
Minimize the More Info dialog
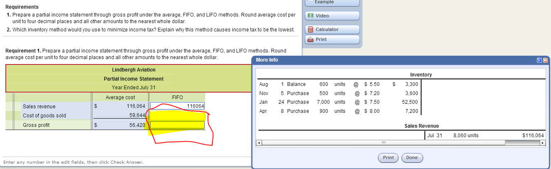click(539, 60)
